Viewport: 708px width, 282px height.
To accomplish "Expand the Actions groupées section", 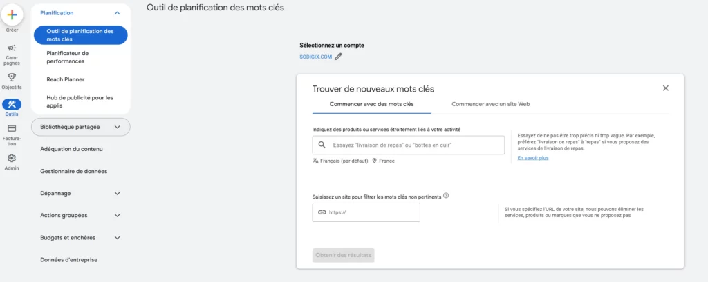I will [118, 215].
